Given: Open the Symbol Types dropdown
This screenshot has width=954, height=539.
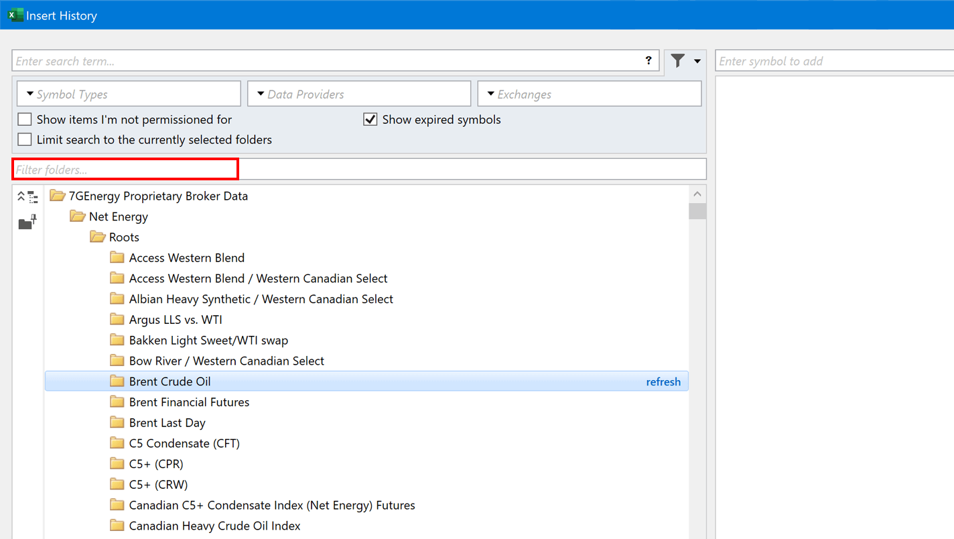Looking at the screenshot, I should (129, 94).
